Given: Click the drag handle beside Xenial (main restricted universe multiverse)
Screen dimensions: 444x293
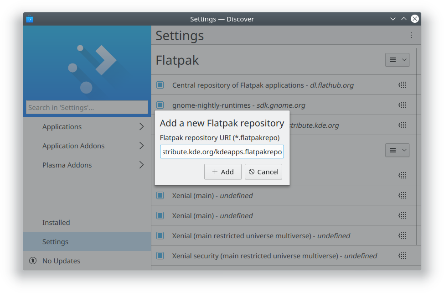Looking at the screenshot, I should pyautogui.click(x=403, y=235).
